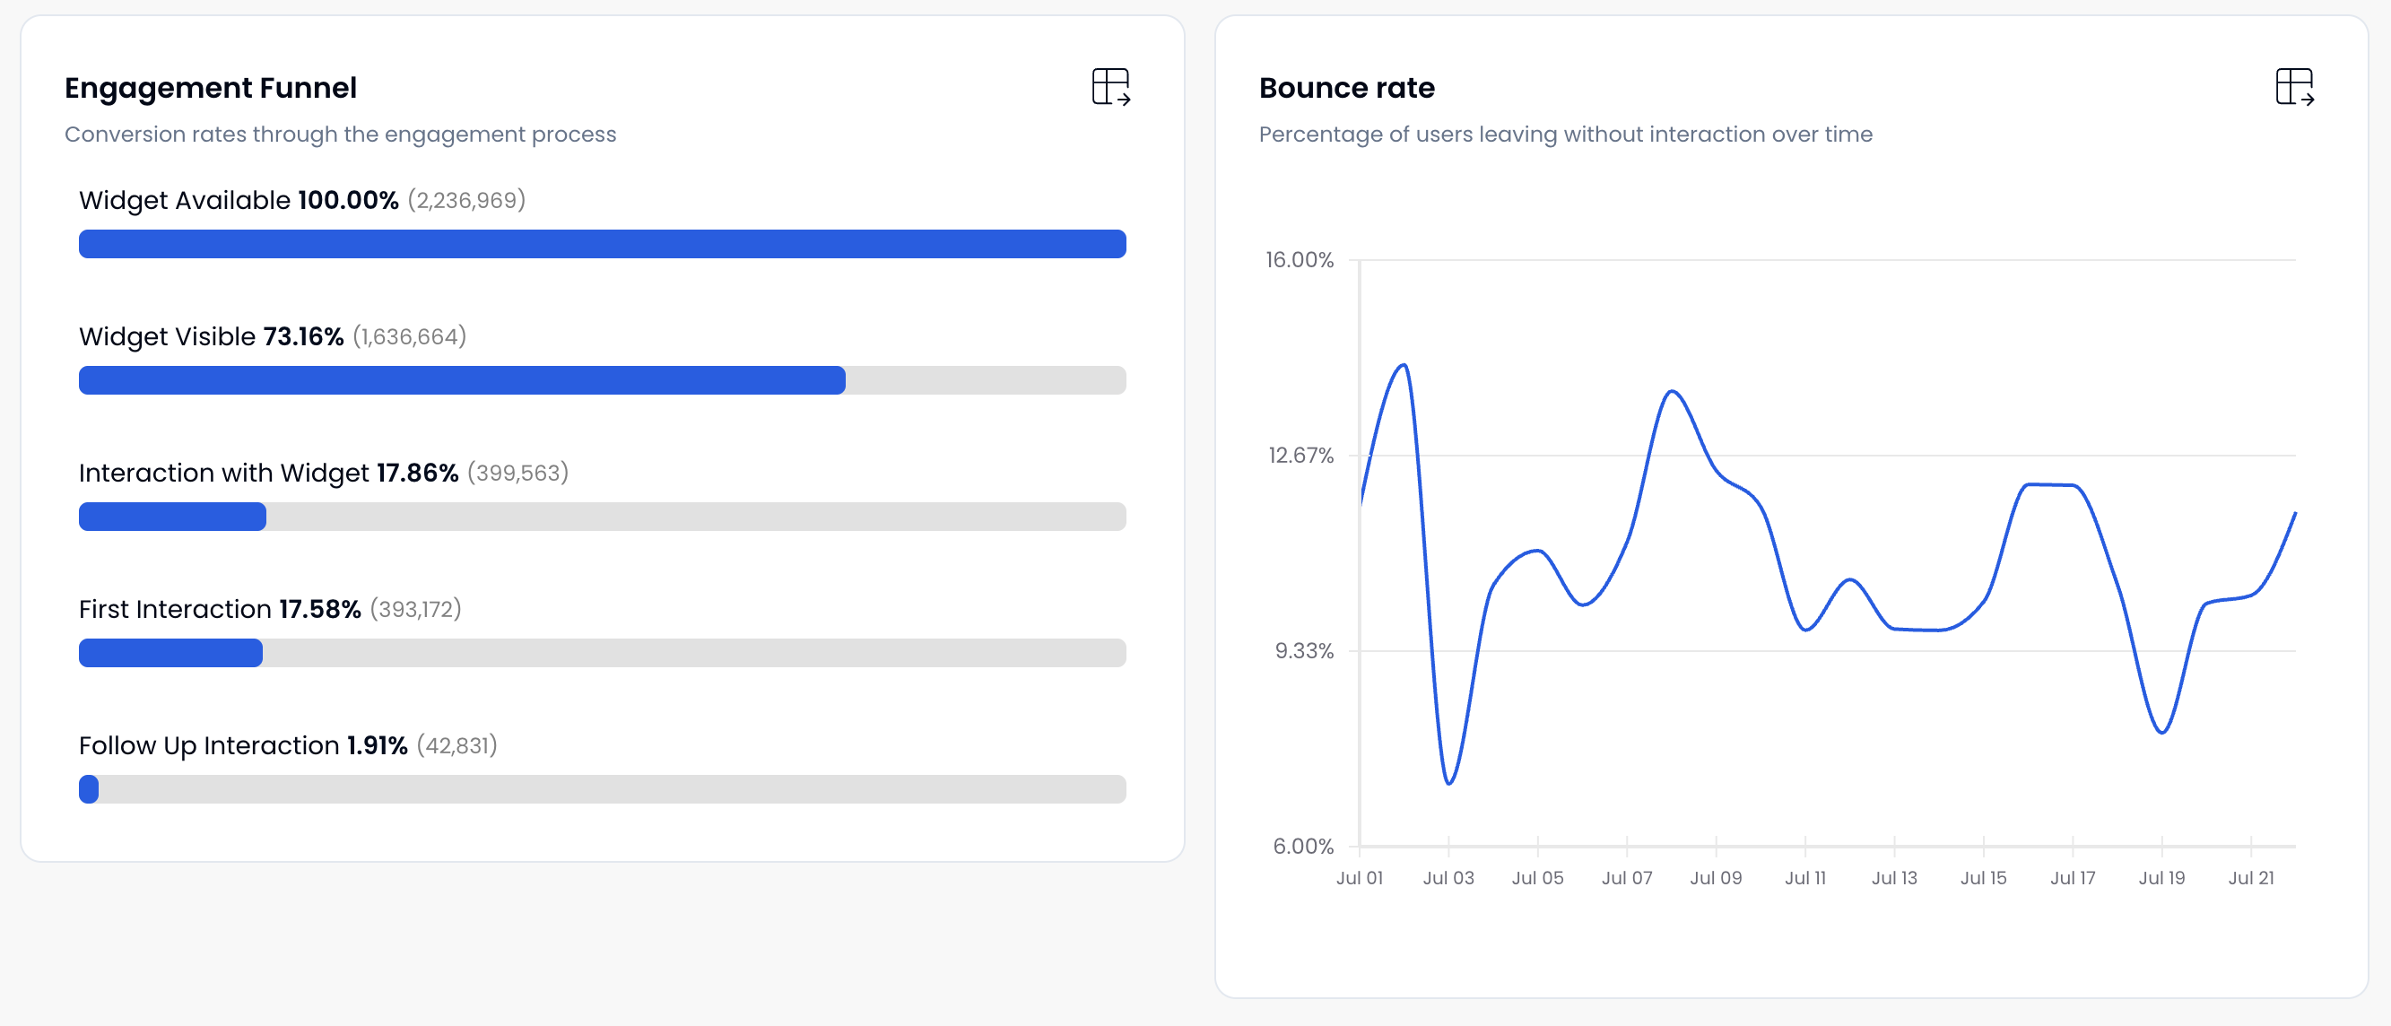
Task: Click the Widget Available 100.00% label
Action: tap(239, 201)
